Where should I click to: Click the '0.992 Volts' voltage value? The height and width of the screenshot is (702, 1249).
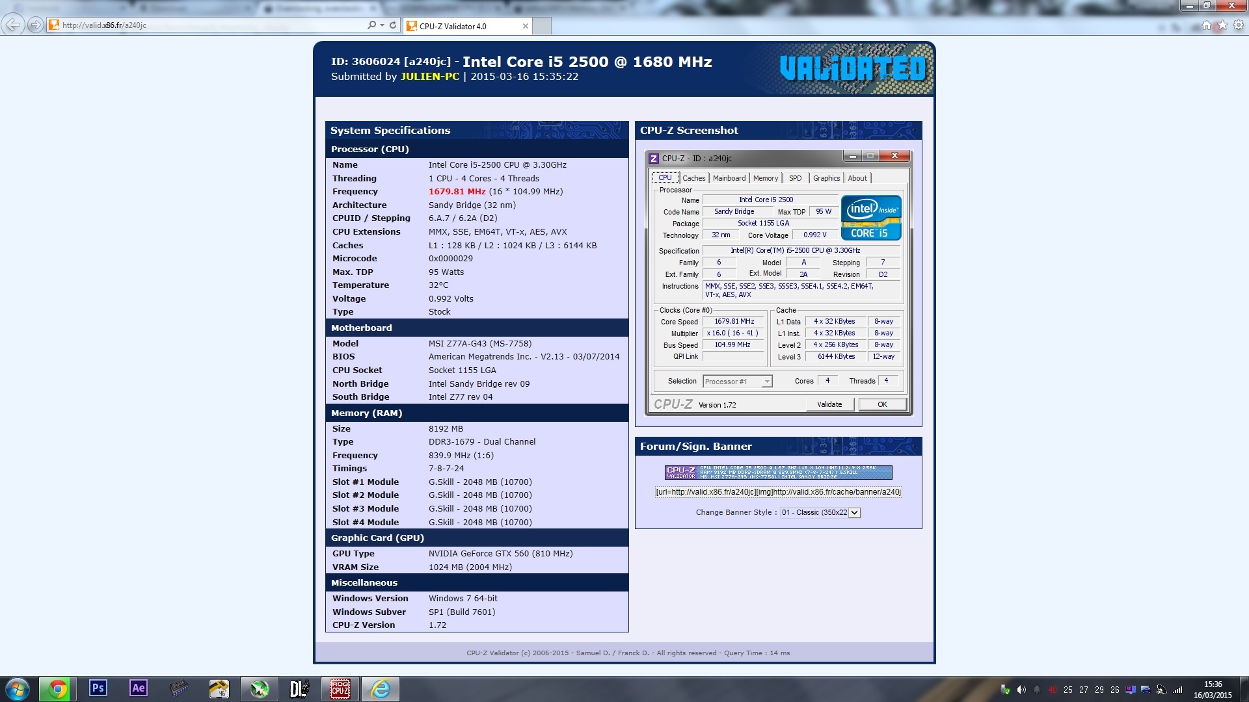click(451, 299)
